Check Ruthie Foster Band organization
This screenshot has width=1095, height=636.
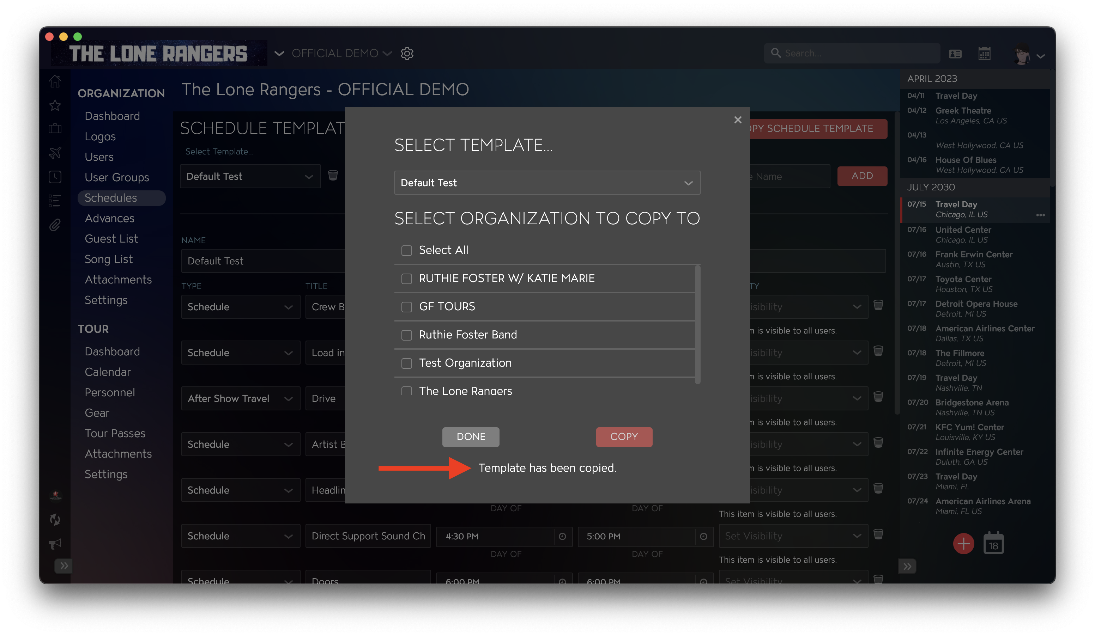(406, 335)
